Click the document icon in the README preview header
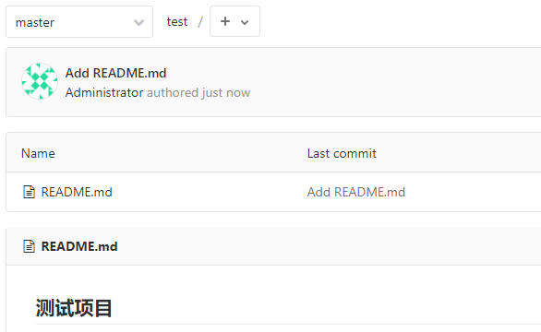This screenshot has width=541, height=332. click(29, 246)
